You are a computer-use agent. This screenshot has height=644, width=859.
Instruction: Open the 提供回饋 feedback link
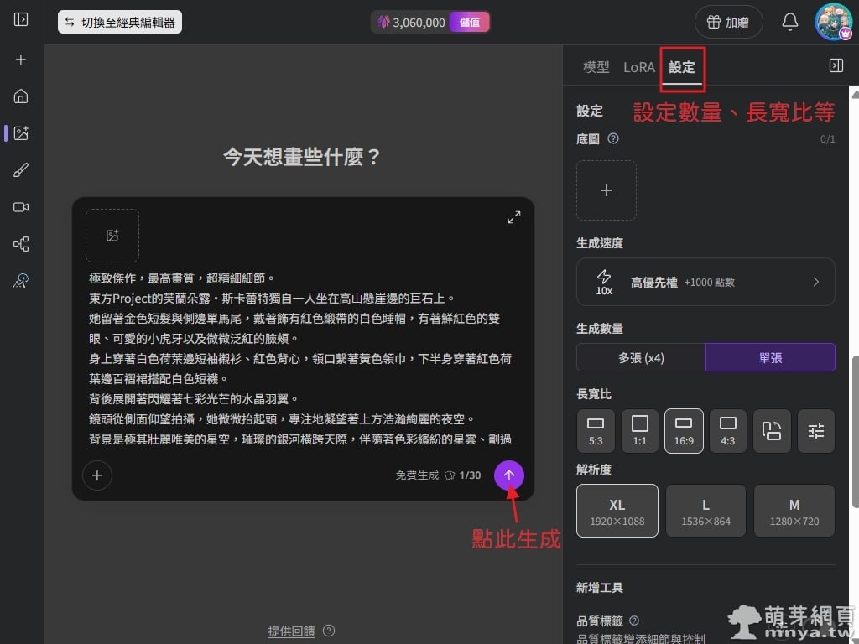coord(291,631)
